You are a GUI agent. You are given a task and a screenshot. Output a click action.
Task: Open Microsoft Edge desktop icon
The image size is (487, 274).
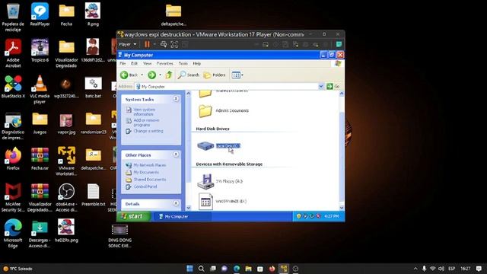[13, 234]
